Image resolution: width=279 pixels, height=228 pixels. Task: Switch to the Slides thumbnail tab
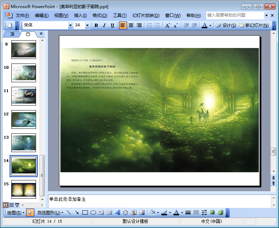tap(28, 34)
